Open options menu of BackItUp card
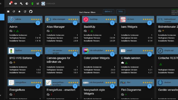178x100 pixels. [112, 23]
